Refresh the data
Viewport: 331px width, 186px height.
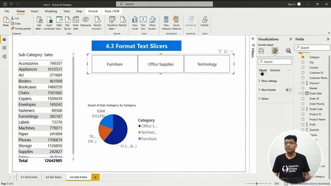(123, 21)
